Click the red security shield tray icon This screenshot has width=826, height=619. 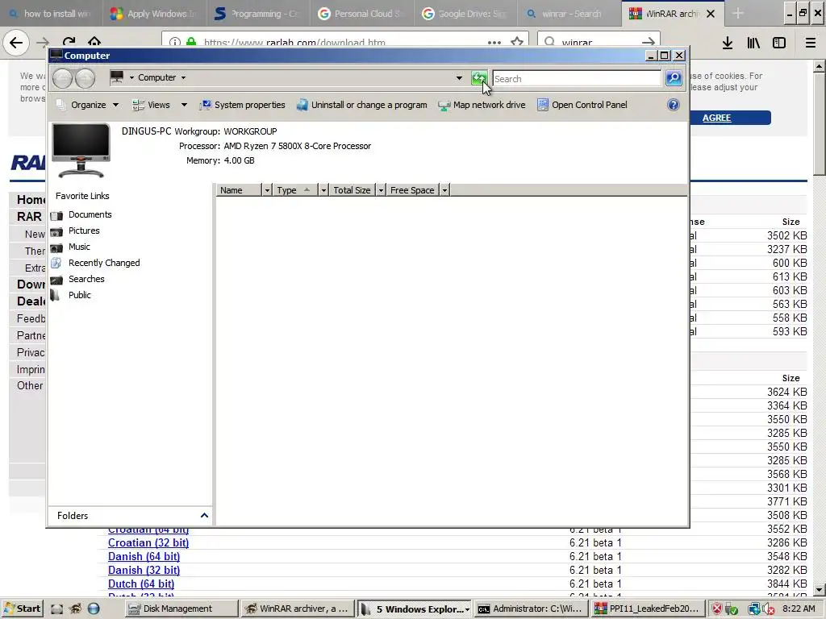[x=717, y=609]
